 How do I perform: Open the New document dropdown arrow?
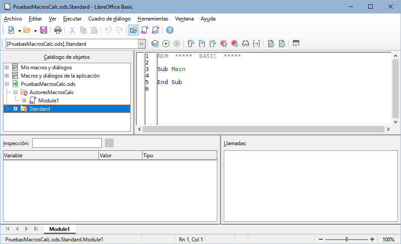click(20, 31)
